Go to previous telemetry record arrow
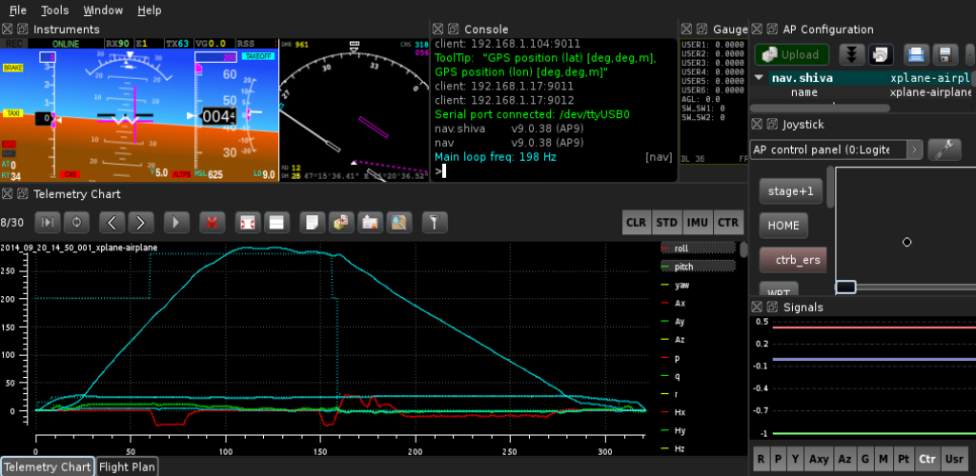 pyautogui.click(x=112, y=223)
